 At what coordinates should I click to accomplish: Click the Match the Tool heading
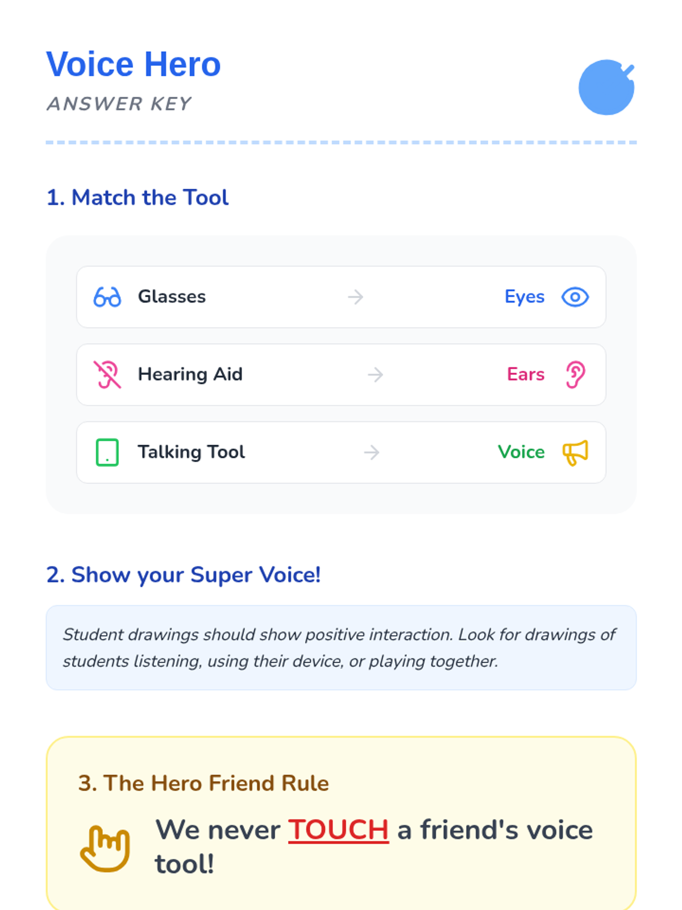(138, 197)
